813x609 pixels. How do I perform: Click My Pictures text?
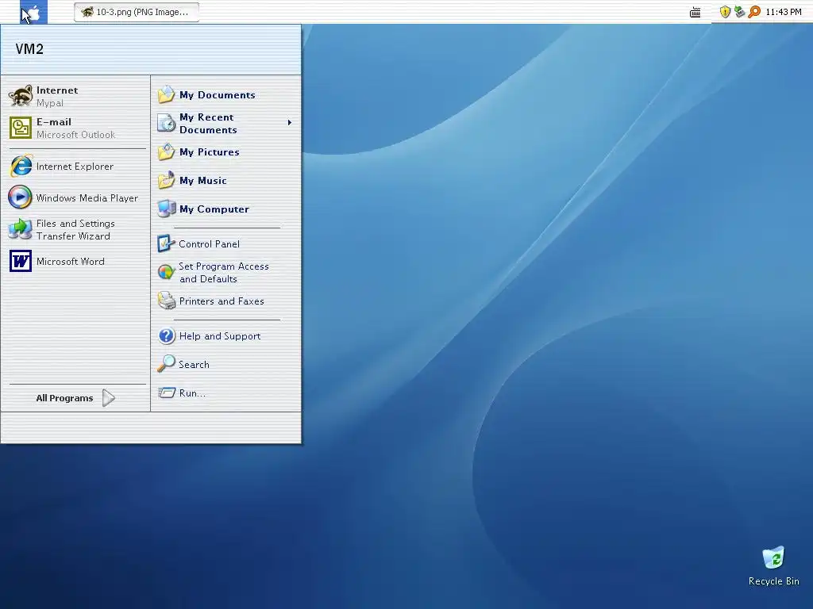[210, 151]
